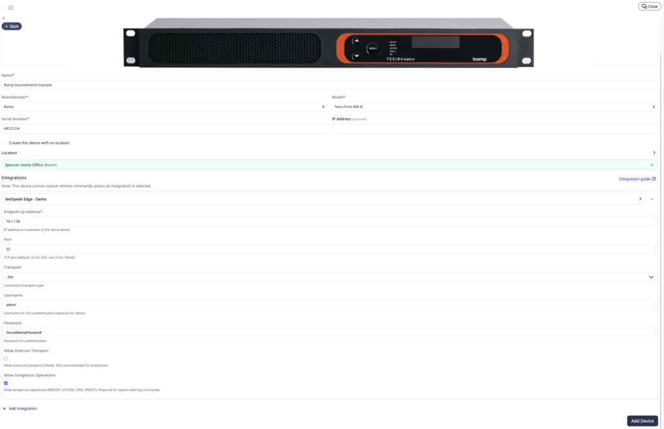The width and height of the screenshot is (664, 429).
Task: Click the Tesira Forte device image
Action: pyautogui.click(x=329, y=42)
